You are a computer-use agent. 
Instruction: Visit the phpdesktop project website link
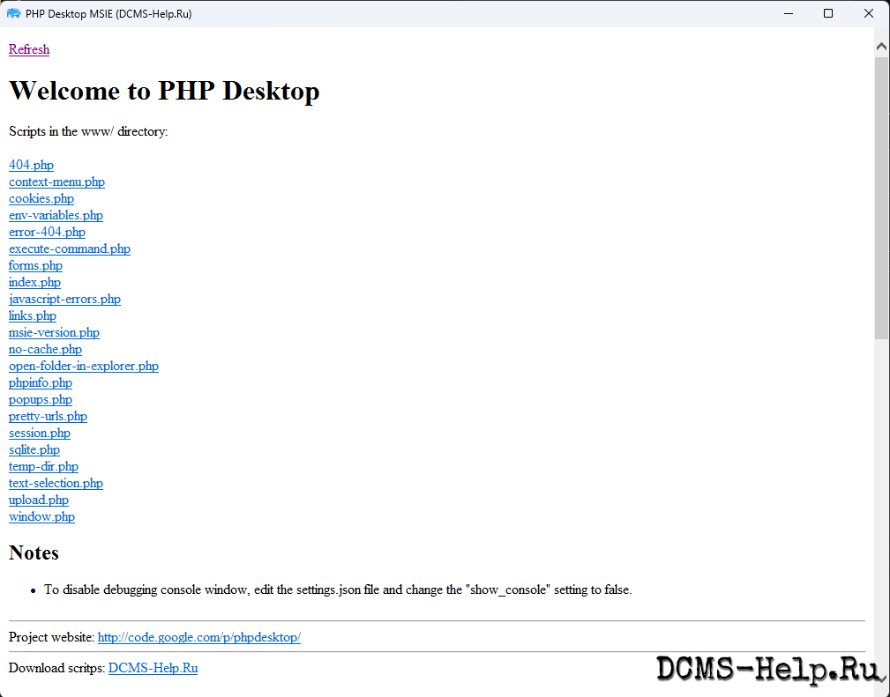pos(198,637)
